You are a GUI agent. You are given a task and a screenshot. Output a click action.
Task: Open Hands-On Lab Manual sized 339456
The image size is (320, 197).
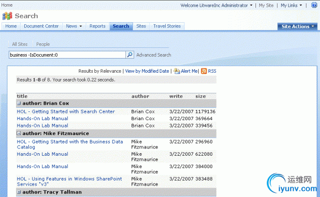point(42,126)
